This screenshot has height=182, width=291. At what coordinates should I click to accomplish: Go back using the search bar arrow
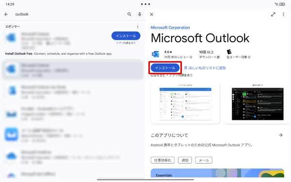(x=6, y=14)
